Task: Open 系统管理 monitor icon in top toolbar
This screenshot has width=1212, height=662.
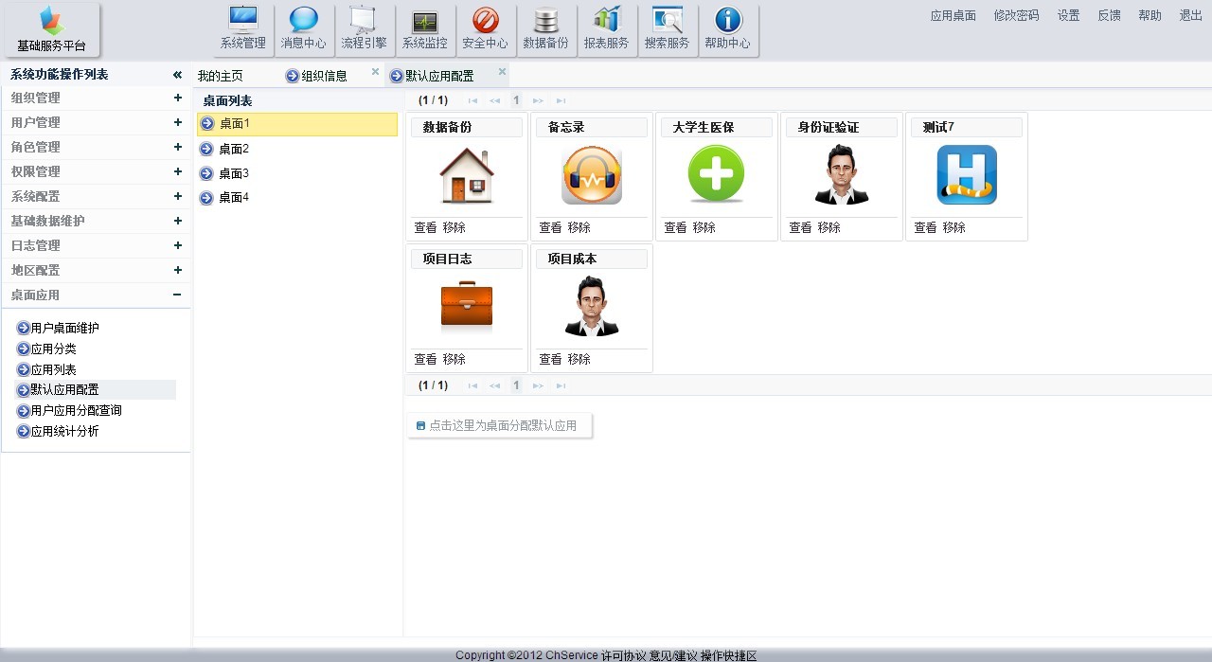Action: (243, 21)
